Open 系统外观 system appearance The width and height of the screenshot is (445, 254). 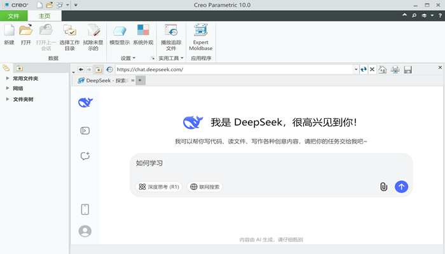(143, 34)
